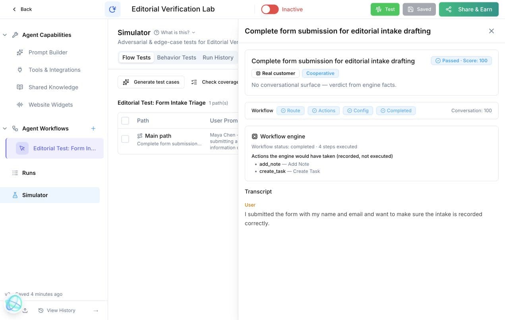
Task: Select Simulator in the sidebar
Action: coord(50,195)
